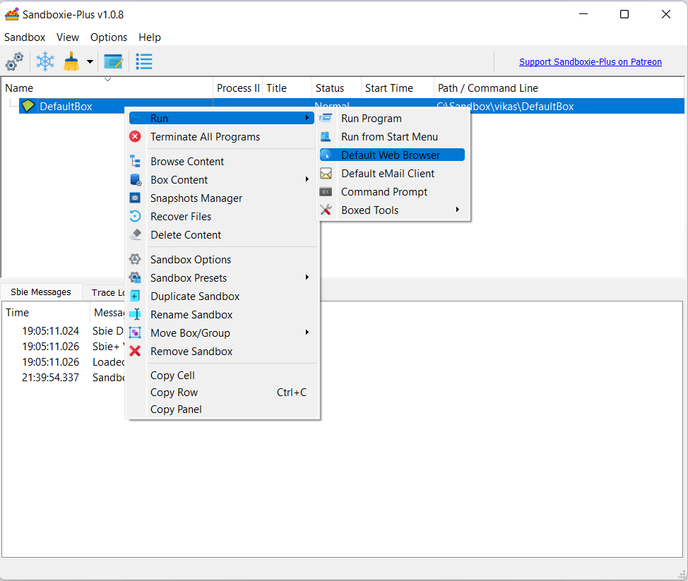The height and width of the screenshot is (581, 688).
Task: Sort by the Name column header
Action: click(x=107, y=88)
